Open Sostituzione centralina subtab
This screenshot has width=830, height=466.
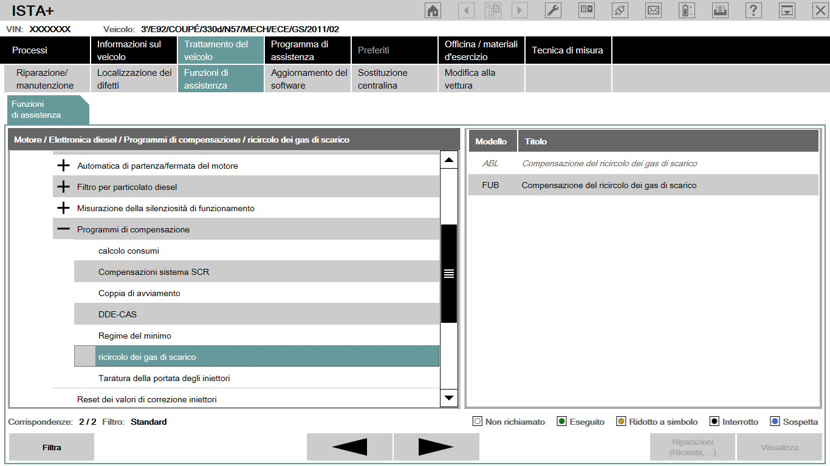click(x=394, y=79)
